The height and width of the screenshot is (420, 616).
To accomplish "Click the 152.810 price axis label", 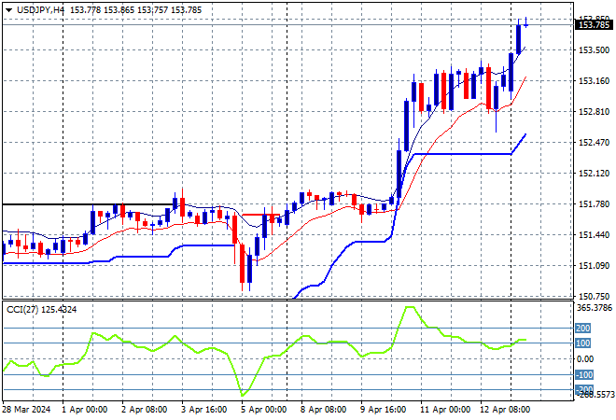I will 594,112.
